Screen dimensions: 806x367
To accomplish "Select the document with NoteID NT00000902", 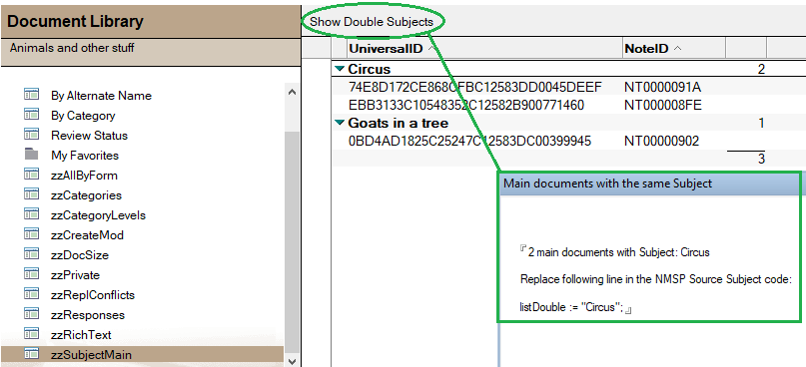I will (661, 141).
